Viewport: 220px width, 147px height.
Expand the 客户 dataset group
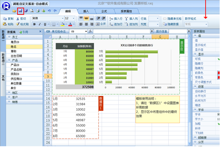click(9, 97)
